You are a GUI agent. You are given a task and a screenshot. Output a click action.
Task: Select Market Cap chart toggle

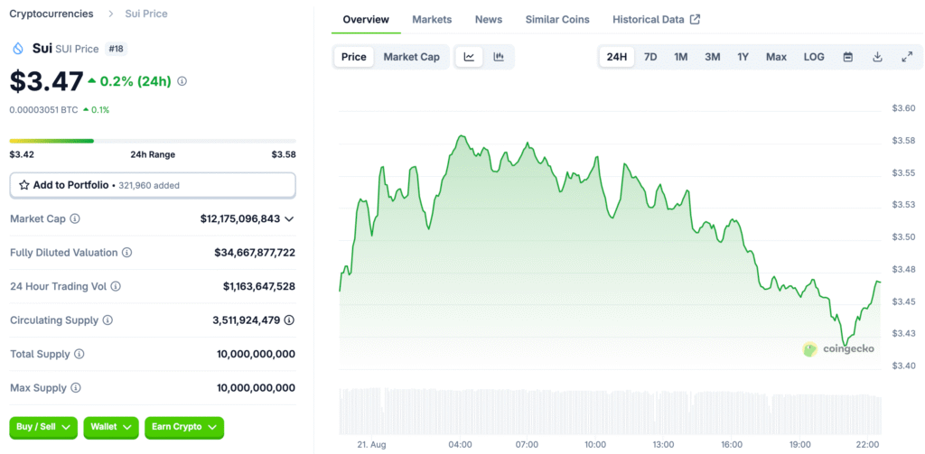[411, 57]
